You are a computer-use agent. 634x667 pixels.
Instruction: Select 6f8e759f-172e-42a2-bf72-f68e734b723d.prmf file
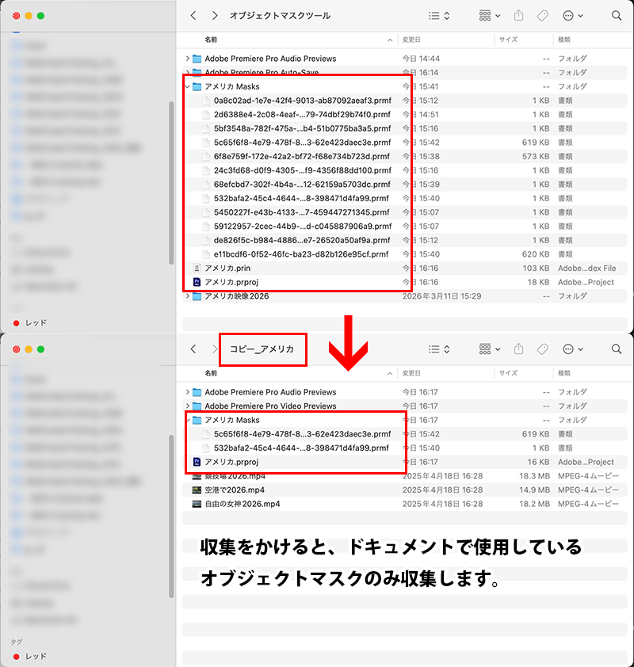(301, 157)
